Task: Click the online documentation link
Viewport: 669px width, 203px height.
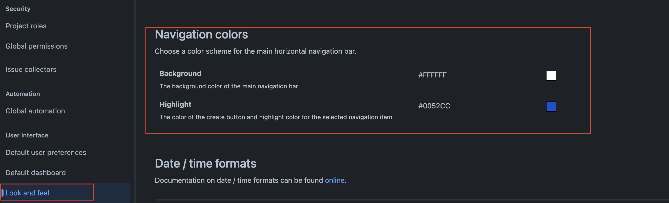Action: click(x=334, y=180)
